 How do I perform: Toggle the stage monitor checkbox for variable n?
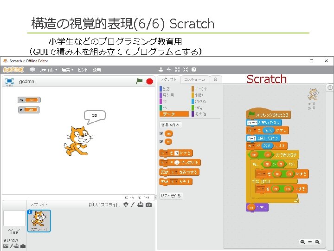pos(161,141)
